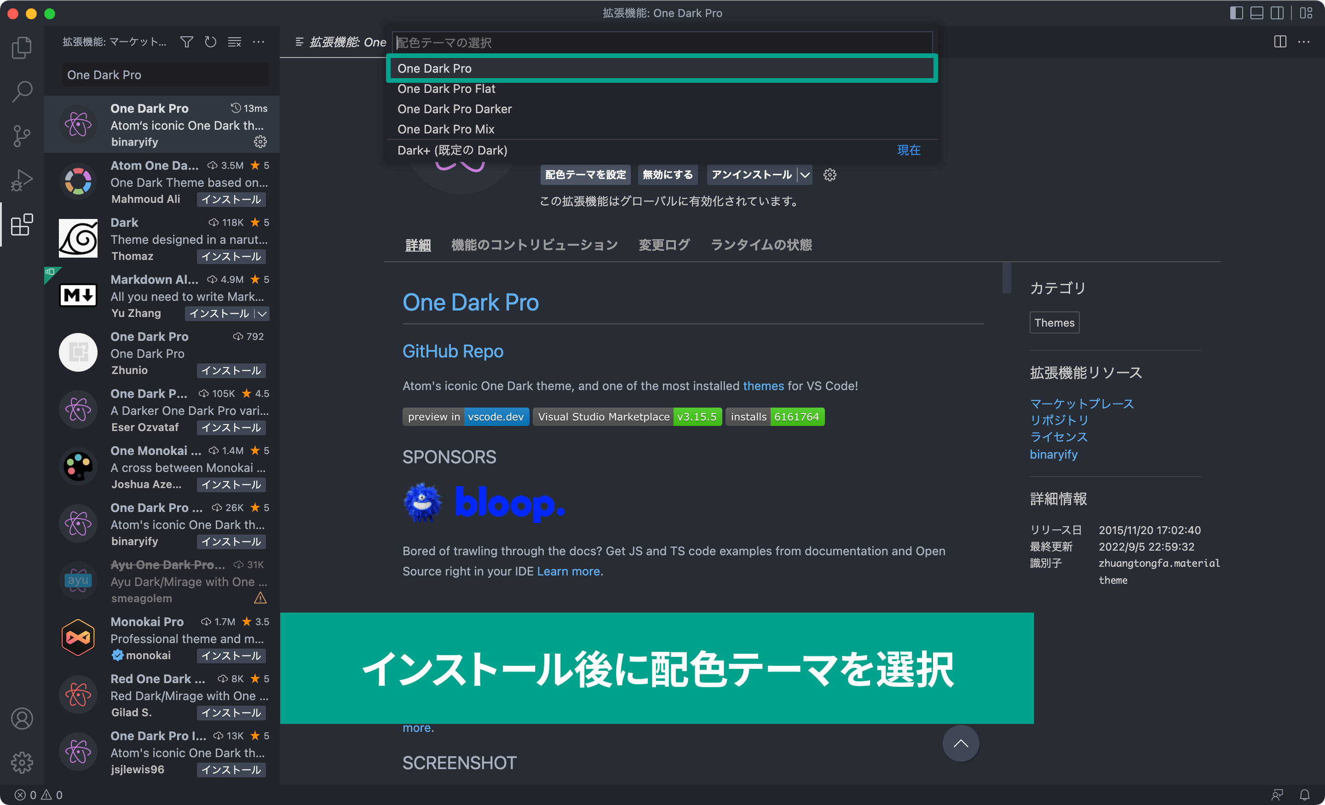Screen dimensions: 1325x805
Task: Open the Explorer view in activity bar
Action: click(22, 47)
